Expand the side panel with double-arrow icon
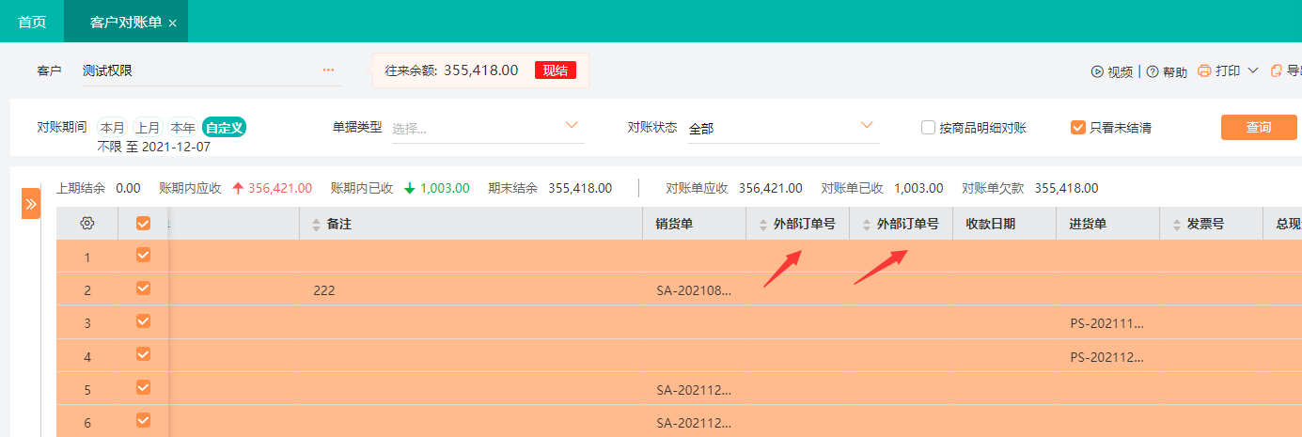1302x437 pixels. coord(31,203)
